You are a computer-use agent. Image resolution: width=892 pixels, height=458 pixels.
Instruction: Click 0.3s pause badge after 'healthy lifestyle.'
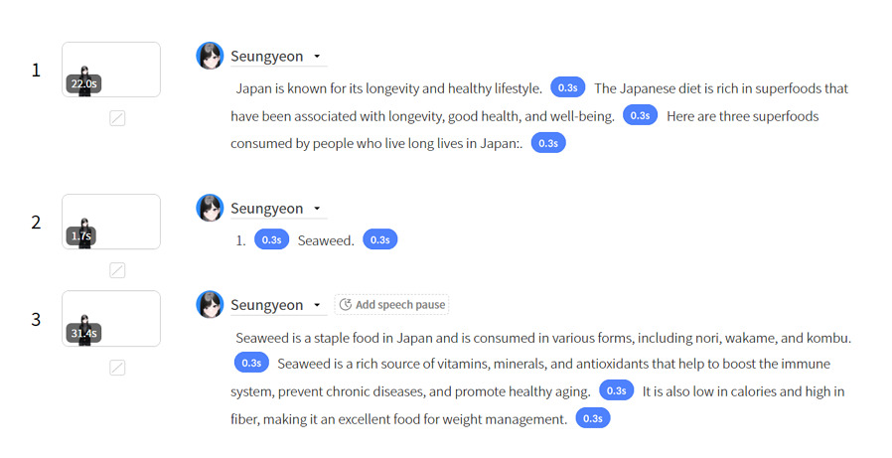(568, 87)
